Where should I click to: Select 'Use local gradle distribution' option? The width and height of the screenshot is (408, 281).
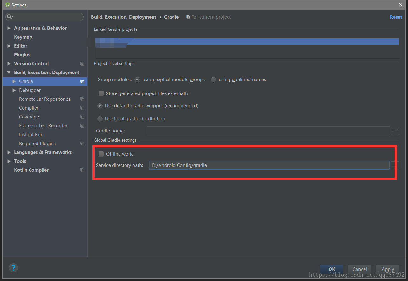[100, 119]
